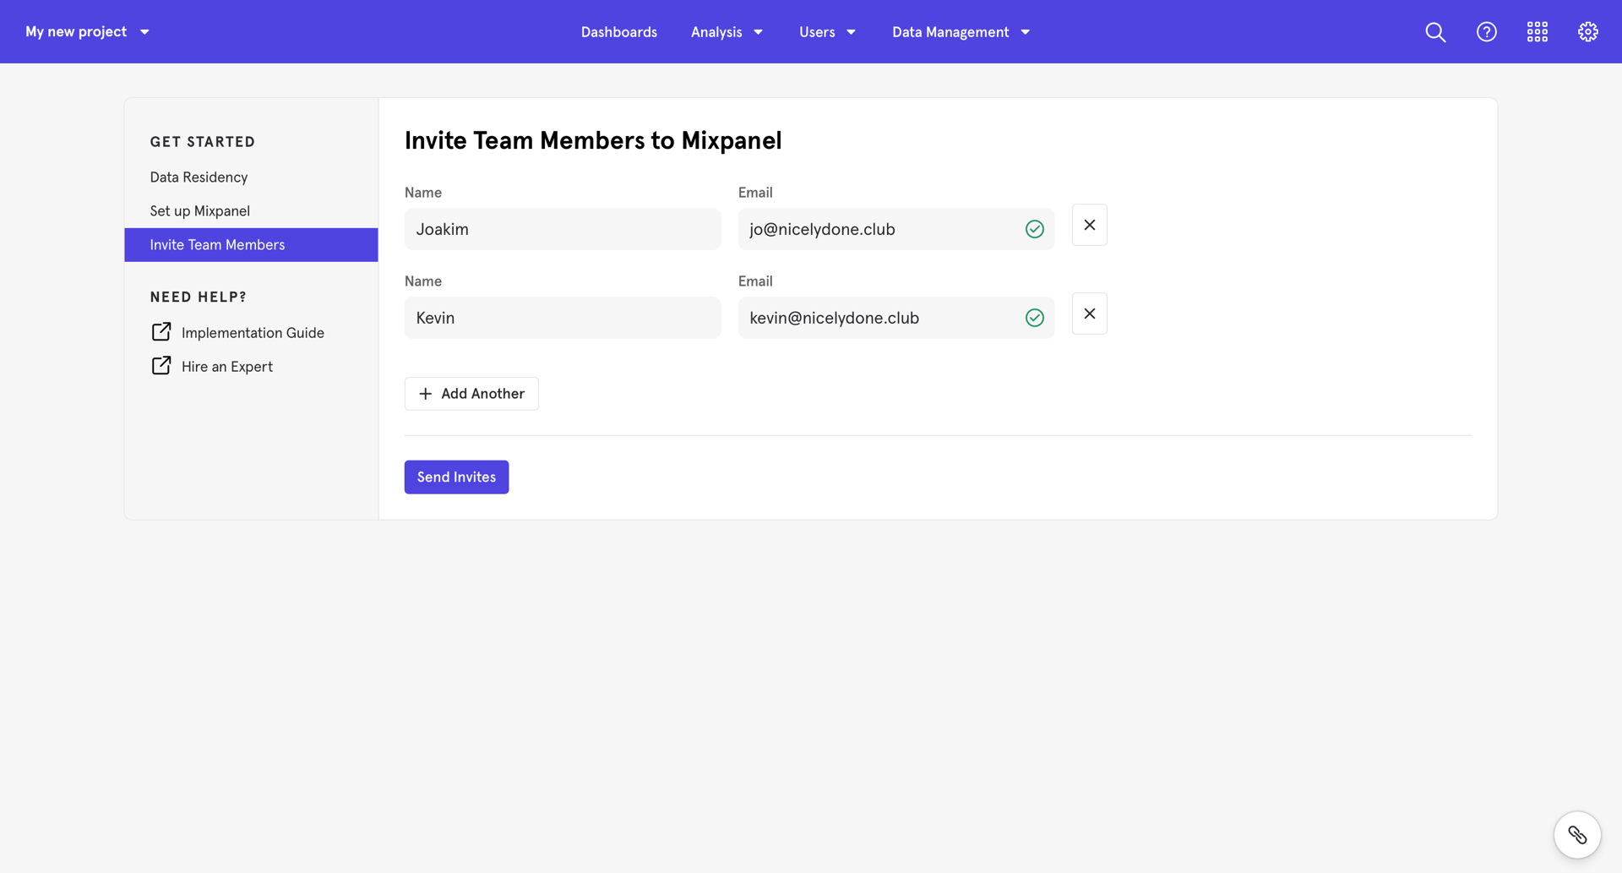Viewport: 1622px width, 873px height.
Task: Open the Analysis dropdown
Action: pyautogui.click(x=727, y=31)
